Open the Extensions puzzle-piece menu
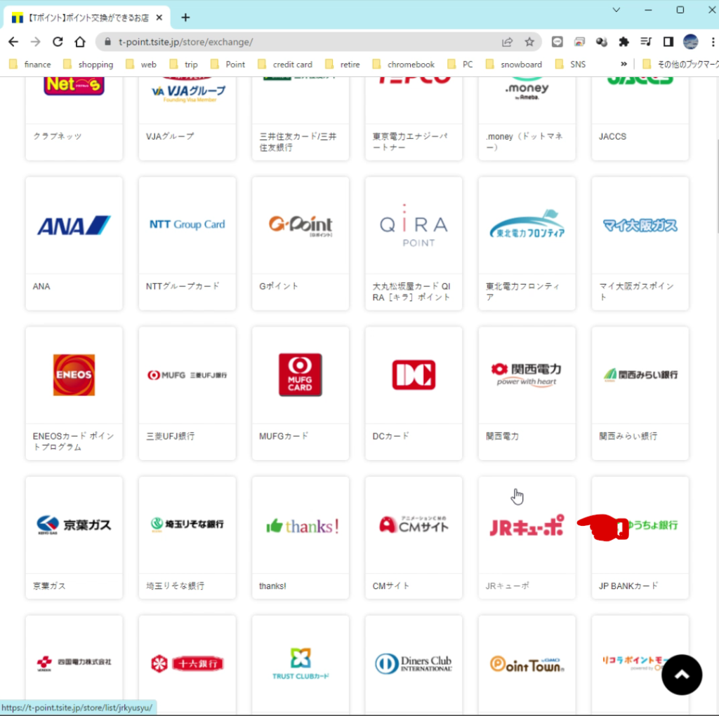 point(624,42)
